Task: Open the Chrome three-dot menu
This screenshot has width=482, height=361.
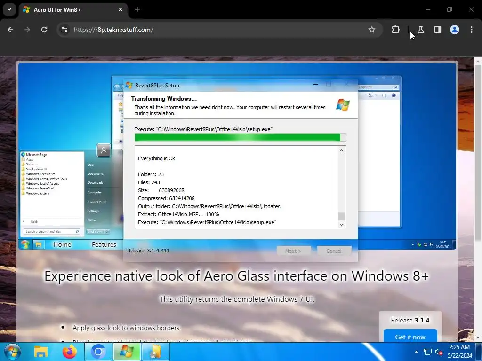Action: [472, 30]
